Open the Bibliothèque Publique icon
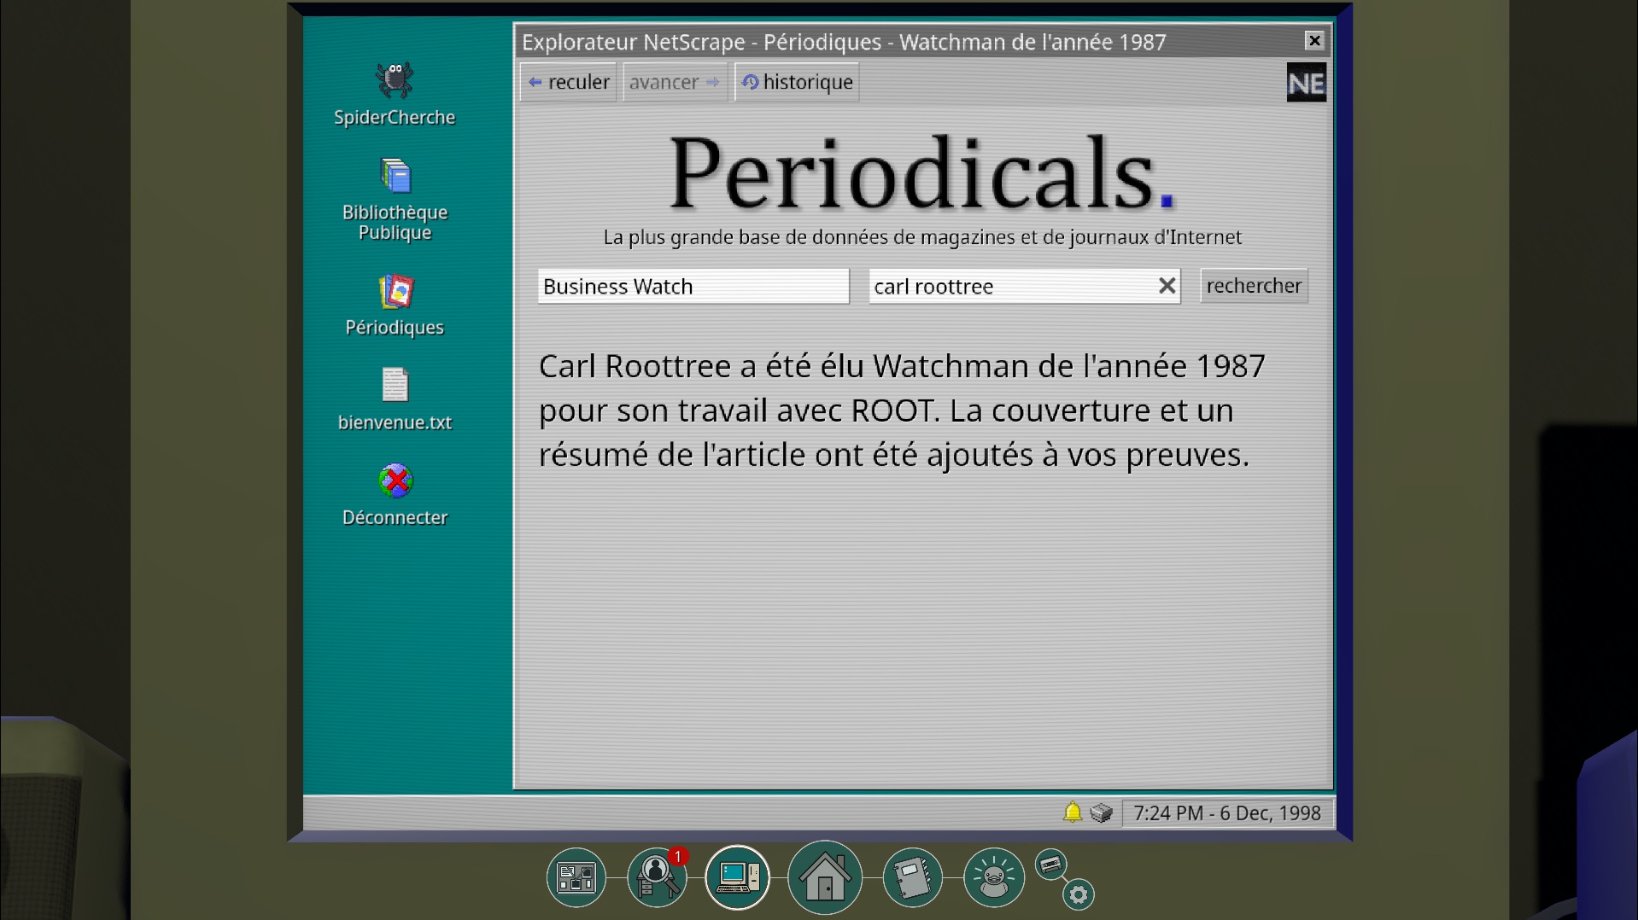This screenshot has height=920, width=1638. pyautogui.click(x=395, y=178)
